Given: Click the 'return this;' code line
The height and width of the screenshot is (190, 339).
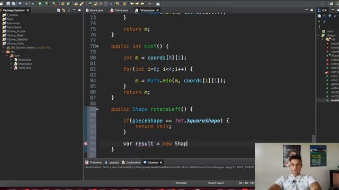Looking at the screenshot, I should click(153, 127).
